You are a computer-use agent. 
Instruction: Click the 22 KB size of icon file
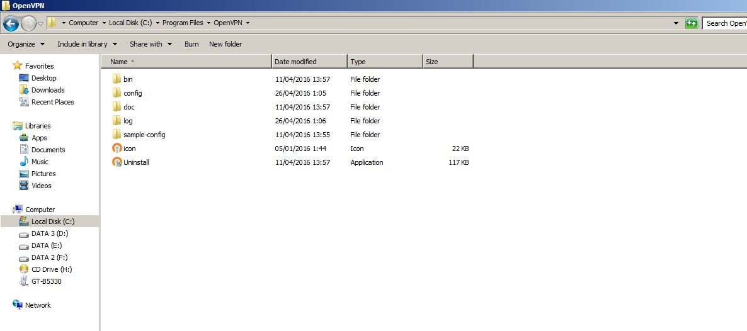click(x=460, y=149)
